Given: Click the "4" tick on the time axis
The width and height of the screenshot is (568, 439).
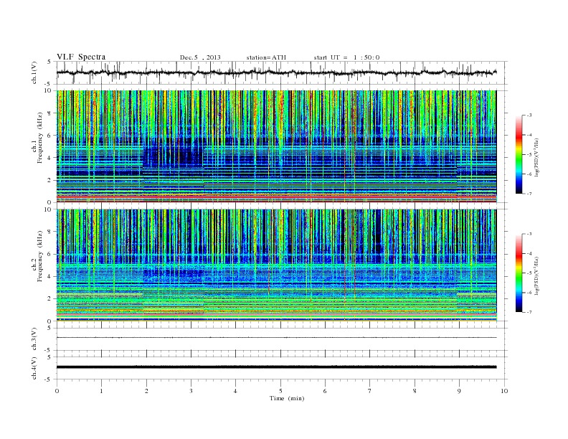Looking at the screenshot, I should 235,391.
